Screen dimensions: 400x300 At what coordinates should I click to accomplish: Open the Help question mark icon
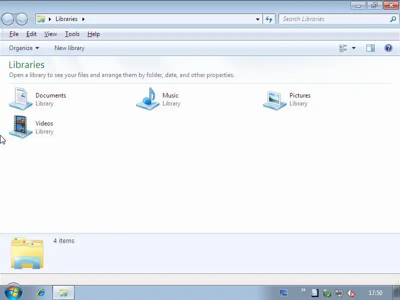coord(388,48)
